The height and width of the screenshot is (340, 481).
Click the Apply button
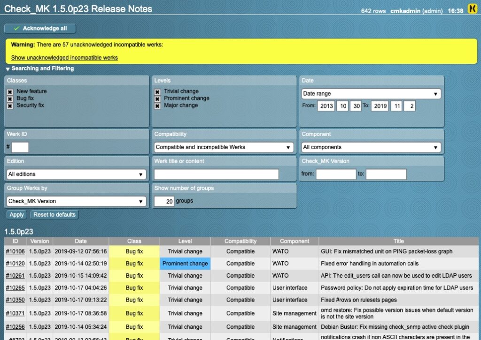pos(16,215)
